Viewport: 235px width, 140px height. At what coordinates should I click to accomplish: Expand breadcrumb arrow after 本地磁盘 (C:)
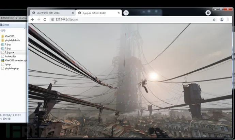[x=16, y=18]
